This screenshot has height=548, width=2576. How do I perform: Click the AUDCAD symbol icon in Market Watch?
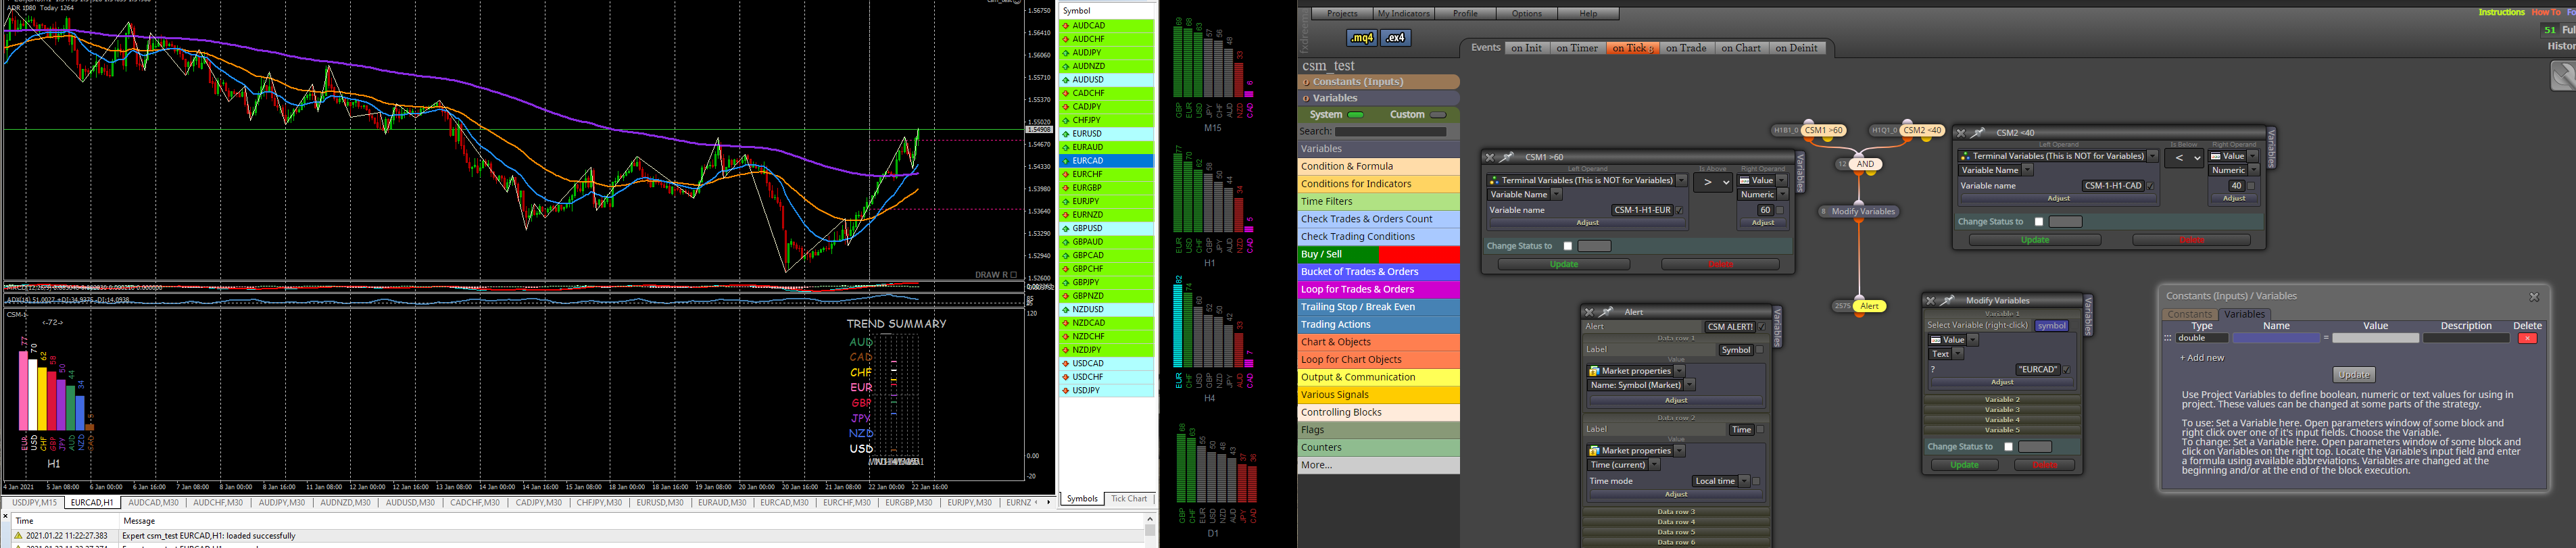click(1067, 26)
